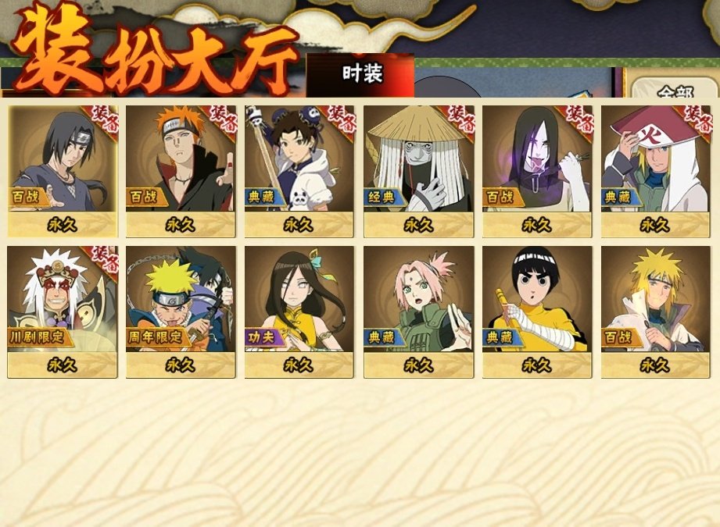Screen dimensions: 720x527
Task: Click the 功夫 purple badge on Hinata card
Action: (x=262, y=337)
